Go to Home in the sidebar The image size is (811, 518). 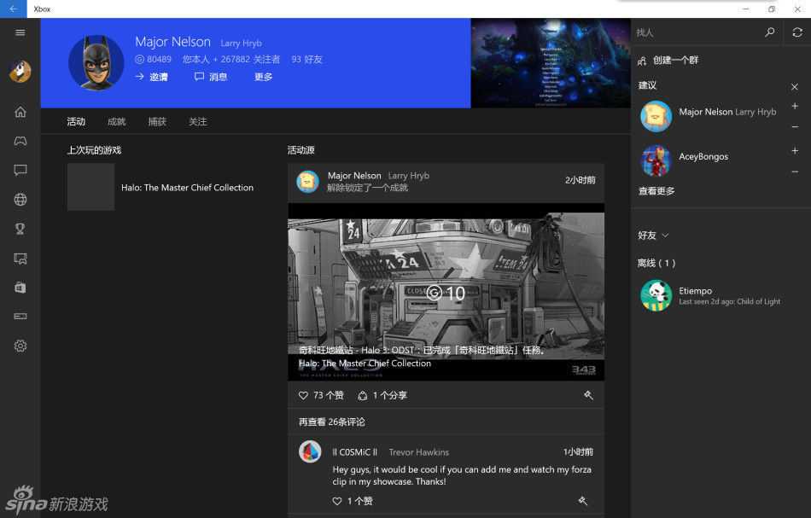click(20, 112)
